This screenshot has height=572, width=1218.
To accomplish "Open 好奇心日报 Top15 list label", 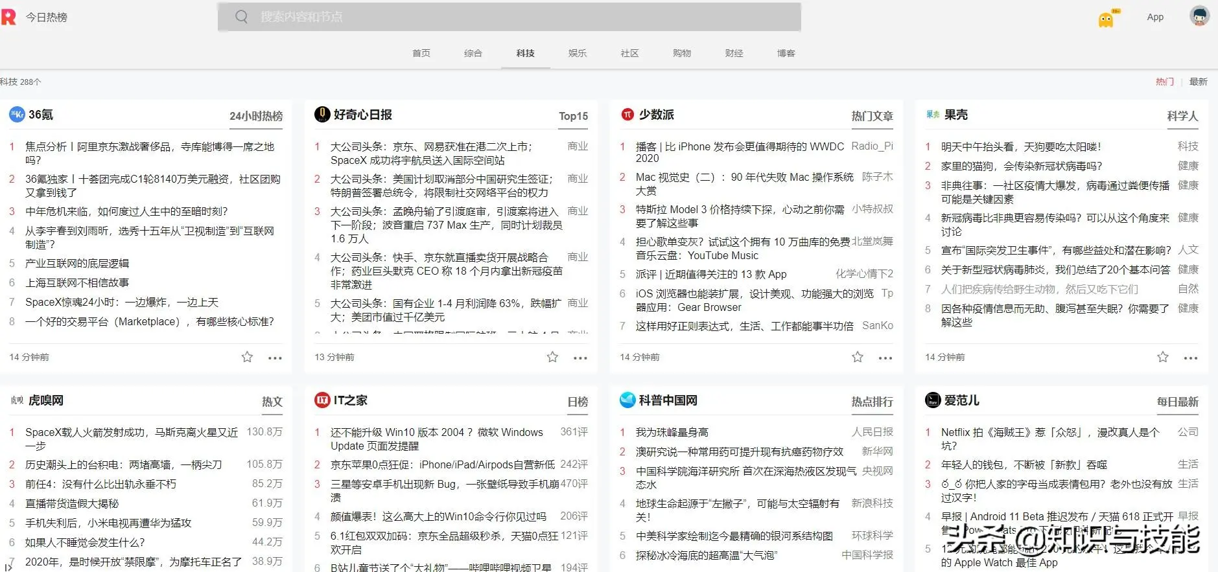I will 574,116.
